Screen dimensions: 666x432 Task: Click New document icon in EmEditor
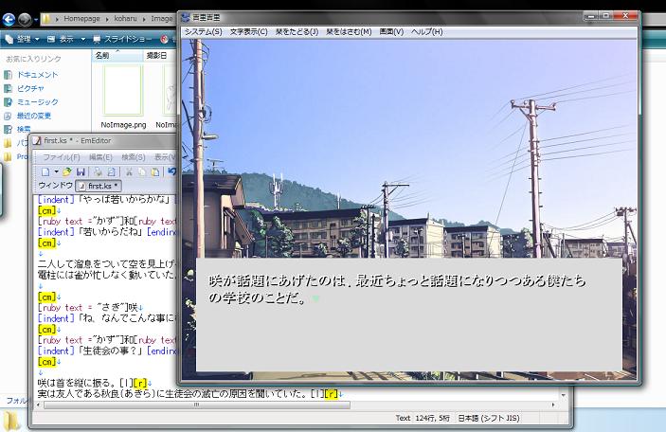45,171
